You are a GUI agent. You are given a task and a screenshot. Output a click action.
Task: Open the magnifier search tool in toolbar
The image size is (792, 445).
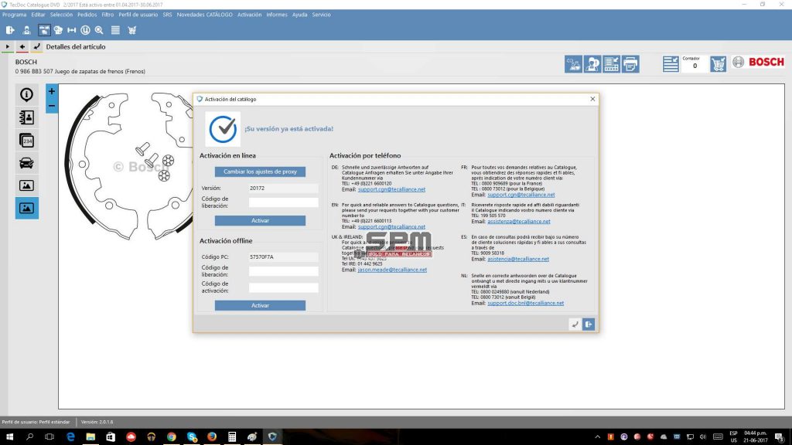pyautogui.click(x=99, y=30)
